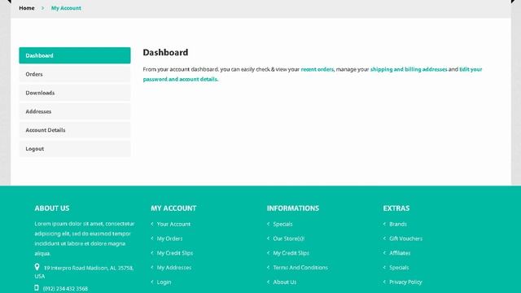521x293 pixels.
Task: Open Terms And Conditions link
Action: 300,268
